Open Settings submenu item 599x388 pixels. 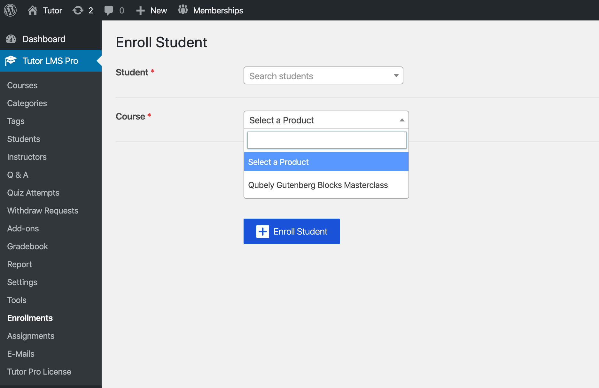pyautogui.click(x=22, y=282)
